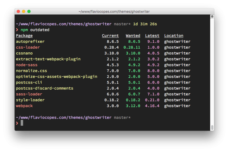Click the 4.16.4 latest webpack version
The height and width of the screenshot is (152, 229).
click(x=152, y=106)
